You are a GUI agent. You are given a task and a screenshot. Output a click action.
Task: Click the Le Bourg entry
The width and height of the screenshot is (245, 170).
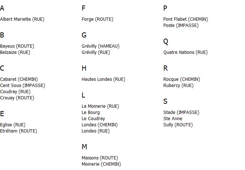click(91, 112)
